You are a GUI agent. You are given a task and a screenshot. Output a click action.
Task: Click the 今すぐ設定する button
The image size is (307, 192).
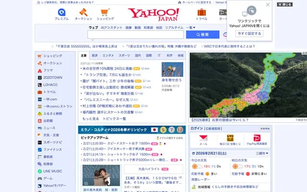[249, 34]
